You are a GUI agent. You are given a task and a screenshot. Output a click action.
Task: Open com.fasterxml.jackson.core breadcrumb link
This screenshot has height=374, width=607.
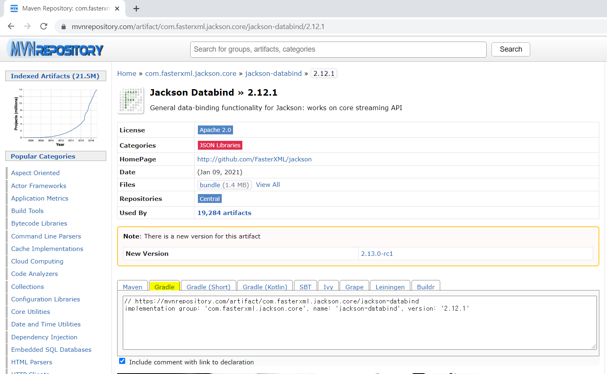(x=191, y=73)
